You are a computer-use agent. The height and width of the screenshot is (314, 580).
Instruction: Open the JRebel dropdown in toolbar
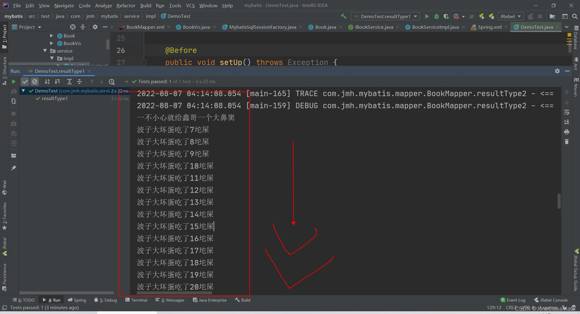510,16
